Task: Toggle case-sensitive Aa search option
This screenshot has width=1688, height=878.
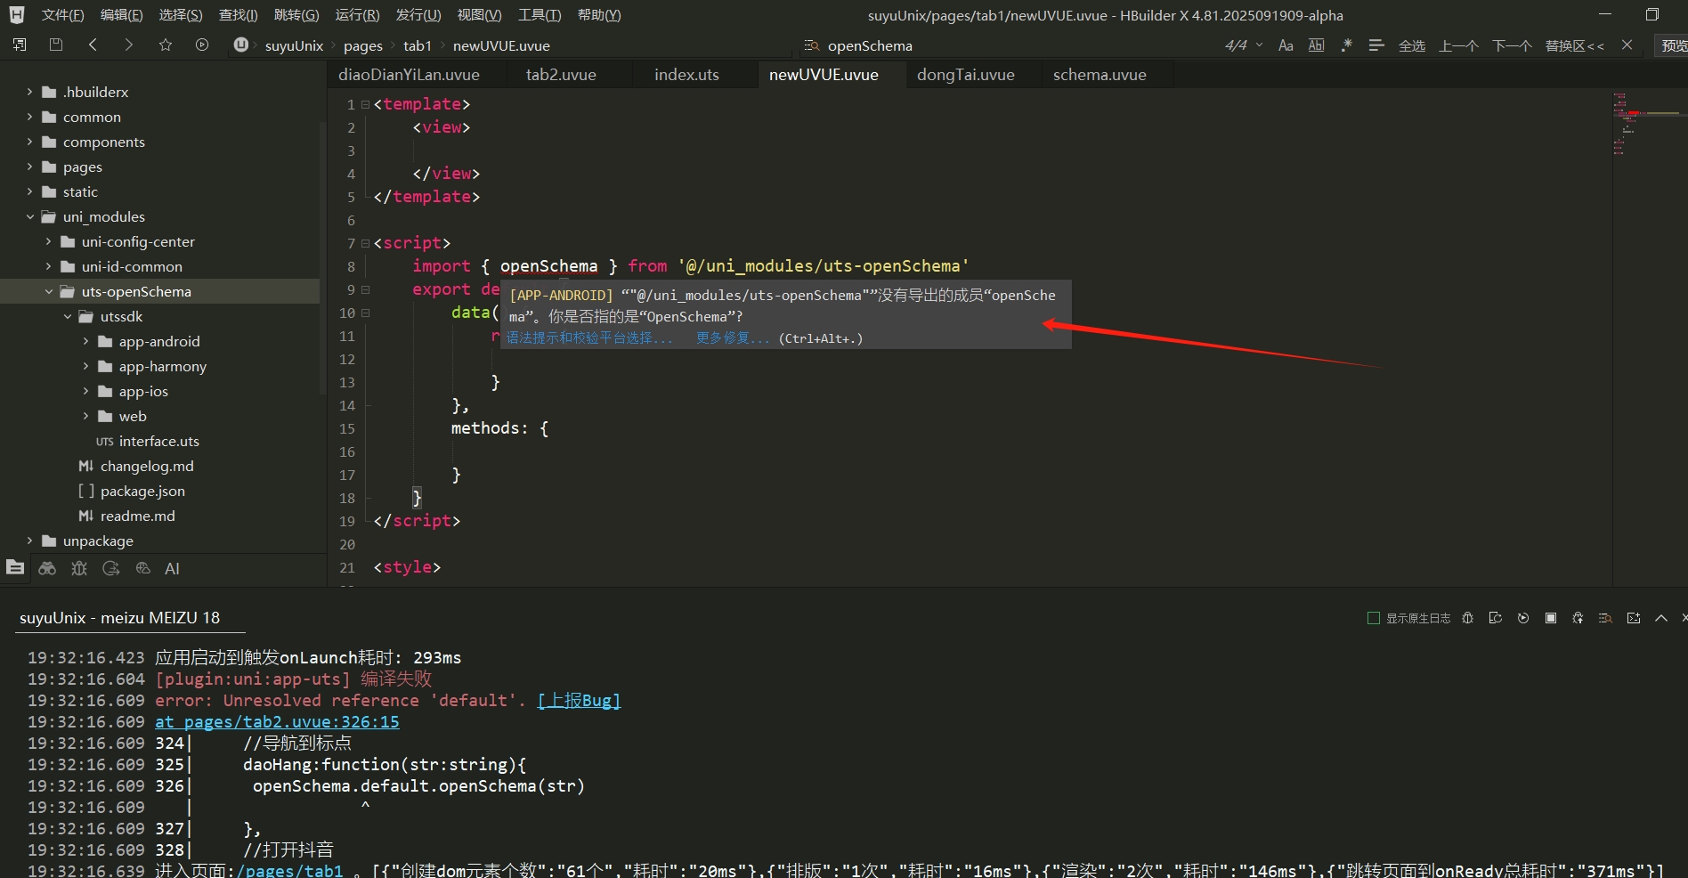Action: coord(1286,45)
